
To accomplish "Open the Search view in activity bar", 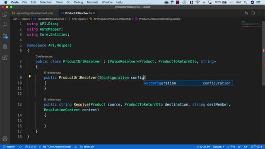I will pyautogui.click(x=5, y=25).
